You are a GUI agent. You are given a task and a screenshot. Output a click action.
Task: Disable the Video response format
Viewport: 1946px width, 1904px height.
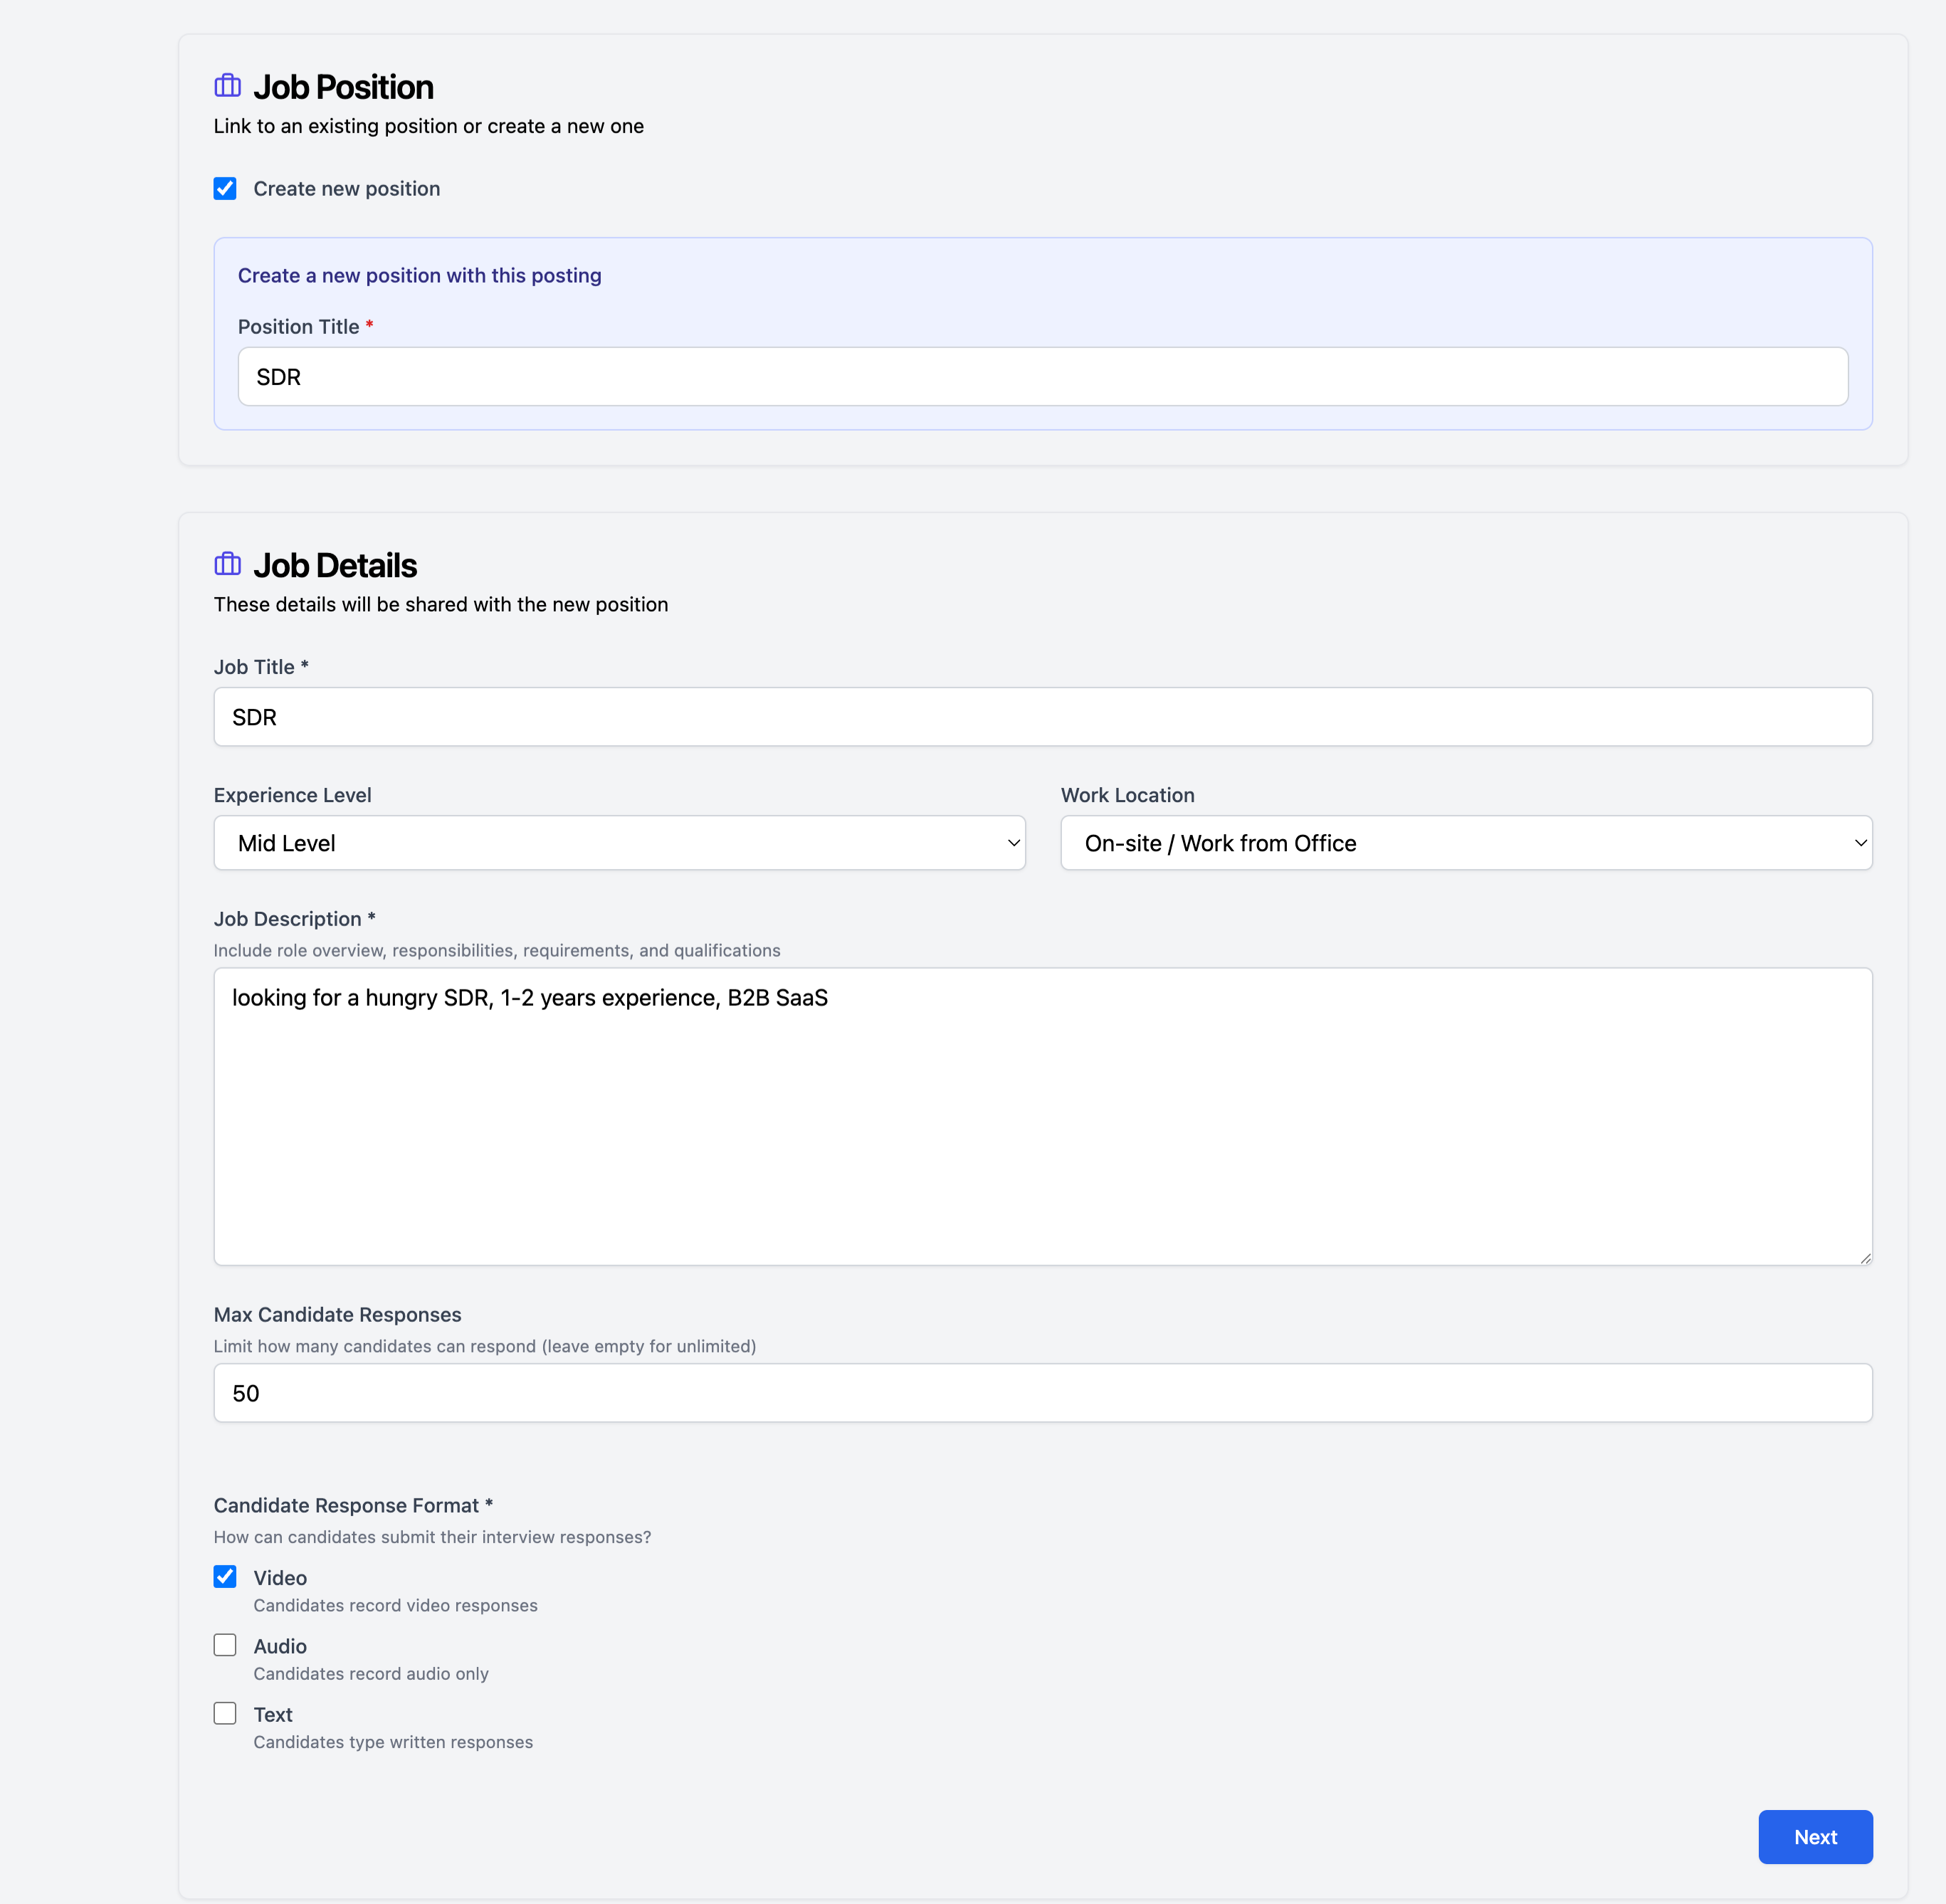click(225, 1576)
